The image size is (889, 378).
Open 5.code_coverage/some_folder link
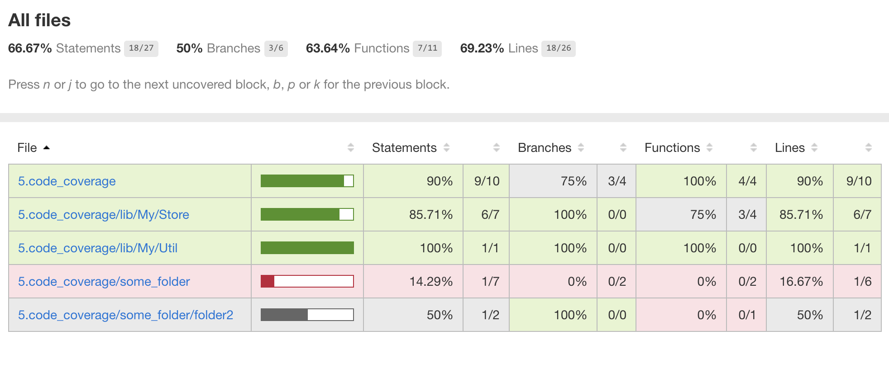pyautogui.click(x=104, y=282)
